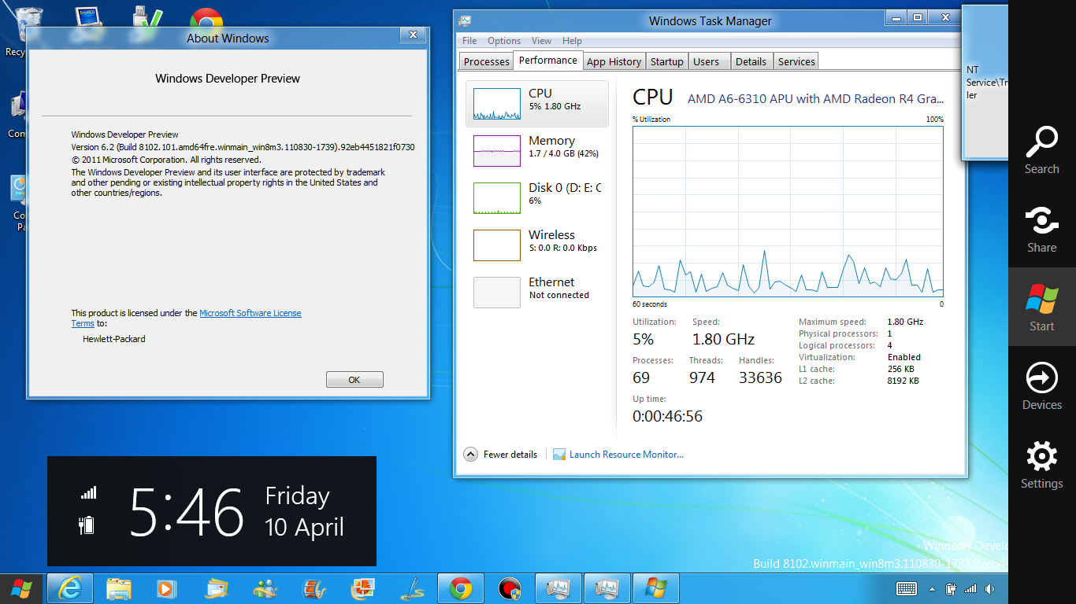Click OK in the About Windows dialog

point(354,380)
